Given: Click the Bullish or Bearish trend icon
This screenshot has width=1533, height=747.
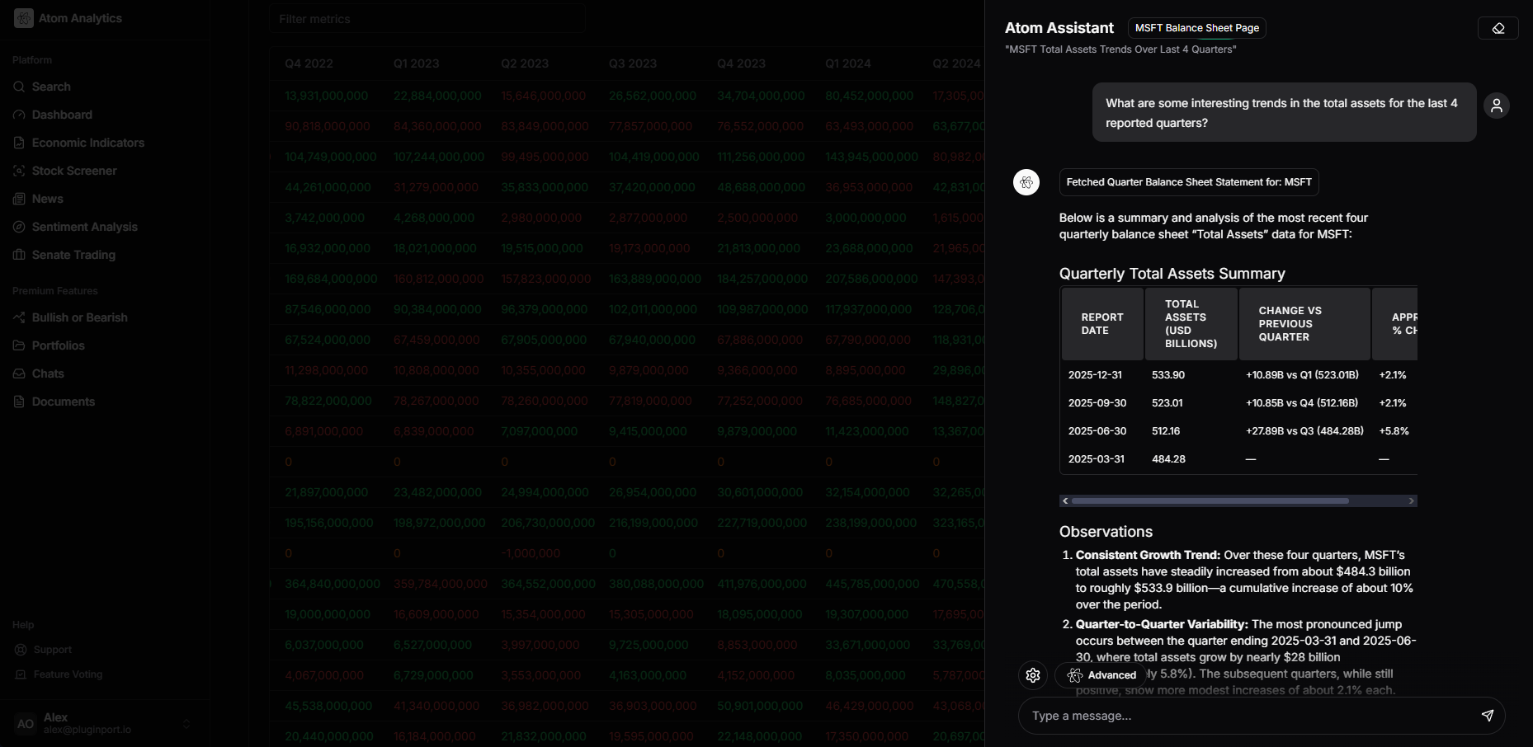Looking at the screenshot, I should 19,317.
